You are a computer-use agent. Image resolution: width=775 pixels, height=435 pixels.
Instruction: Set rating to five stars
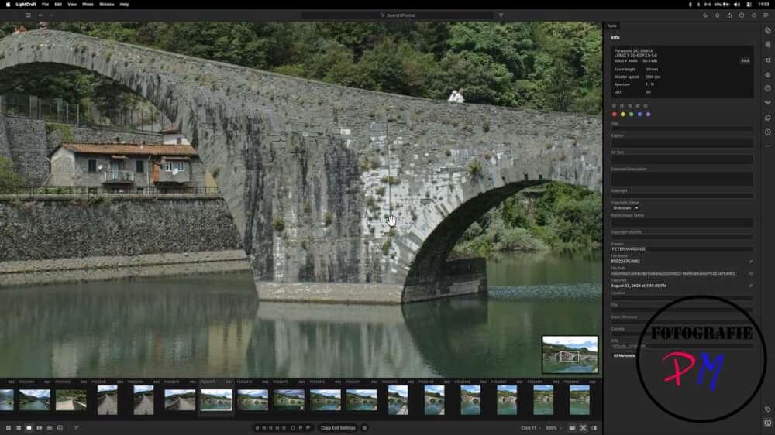point(646,106)
